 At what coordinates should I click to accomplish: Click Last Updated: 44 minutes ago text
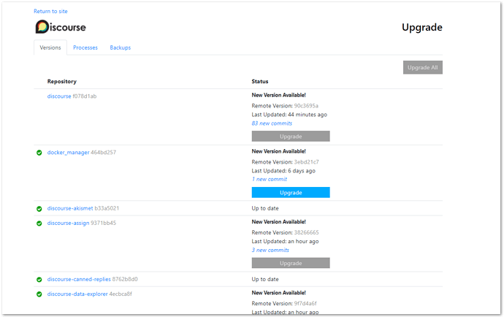click(x=289, y=115)
